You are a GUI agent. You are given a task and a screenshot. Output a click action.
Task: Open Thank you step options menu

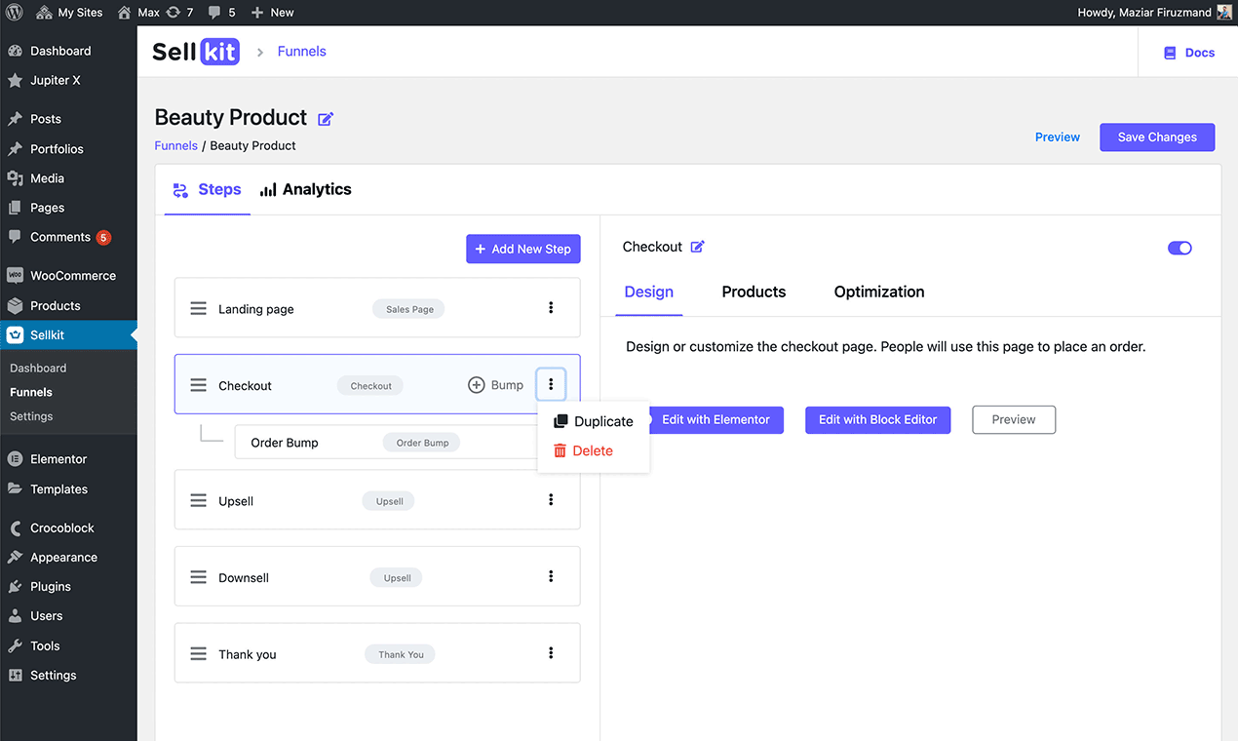coord(551,653)
